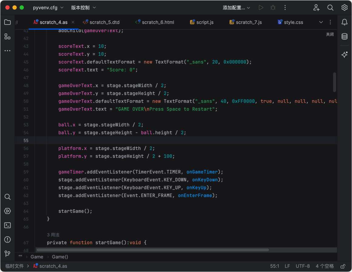Viewport: 352px width, 272px height.
Task: Open the Problems tool window
Action: [x=7, y=239]
